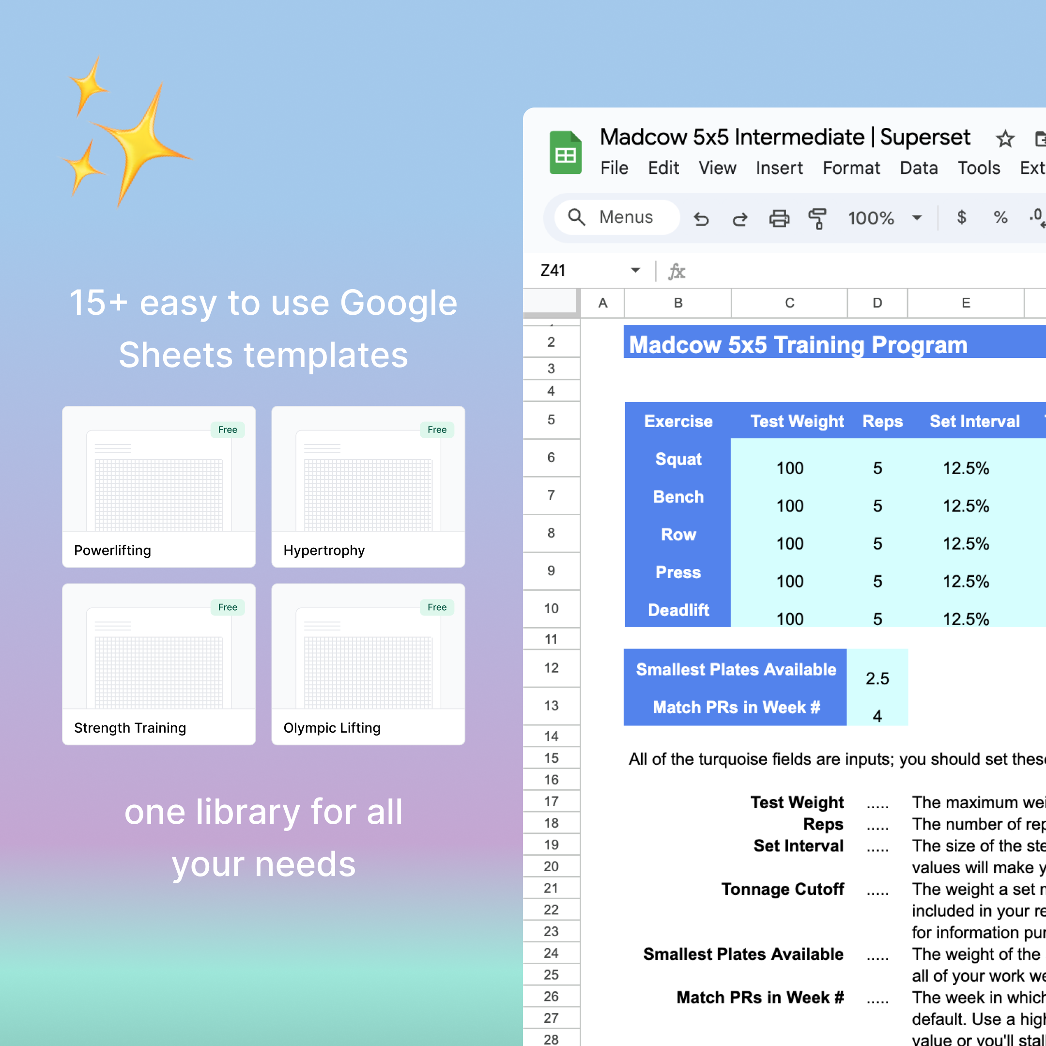Open the File menu

point(614,168)
